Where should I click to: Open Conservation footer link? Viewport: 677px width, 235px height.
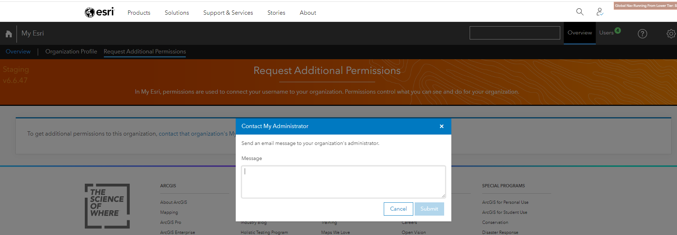coord(495,222)
